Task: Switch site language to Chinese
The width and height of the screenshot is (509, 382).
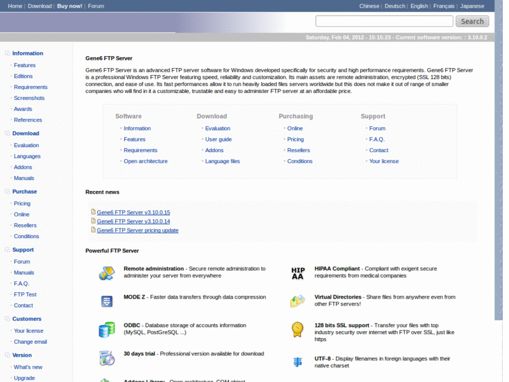Action: tap(369, 6)
